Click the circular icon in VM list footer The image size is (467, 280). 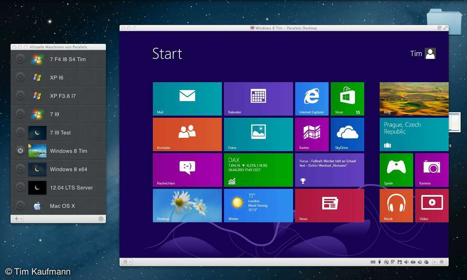pyautogui.click(x=101, y=219)
